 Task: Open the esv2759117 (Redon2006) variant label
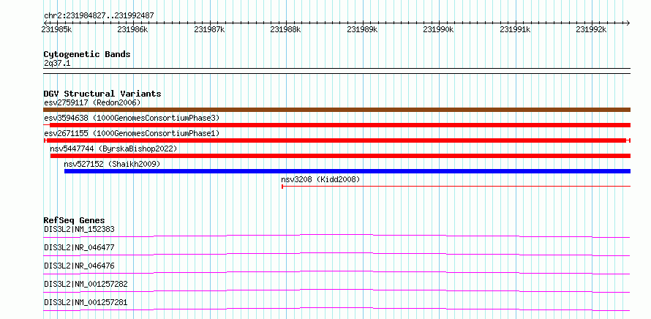[x=92, y=102]
